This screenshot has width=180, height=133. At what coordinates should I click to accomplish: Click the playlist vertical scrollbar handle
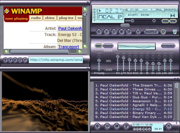click(176, 85)
